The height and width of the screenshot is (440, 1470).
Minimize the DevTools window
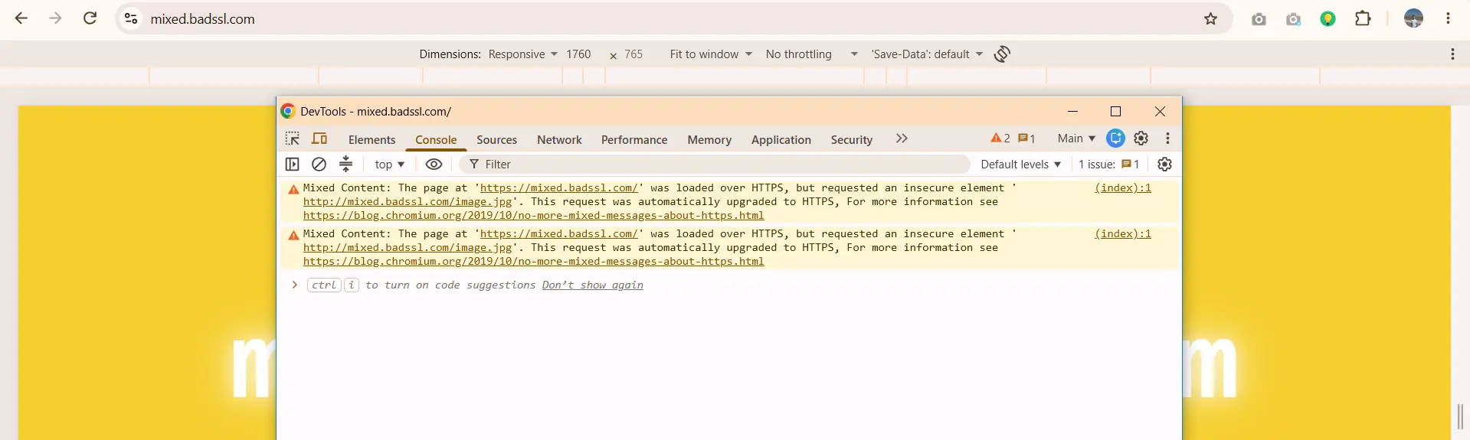[1072, 111]
